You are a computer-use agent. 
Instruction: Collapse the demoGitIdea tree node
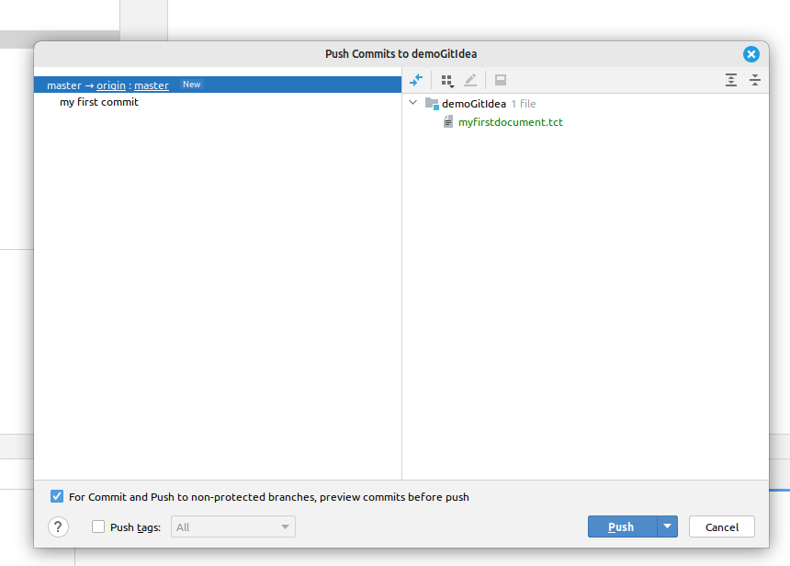413,103
